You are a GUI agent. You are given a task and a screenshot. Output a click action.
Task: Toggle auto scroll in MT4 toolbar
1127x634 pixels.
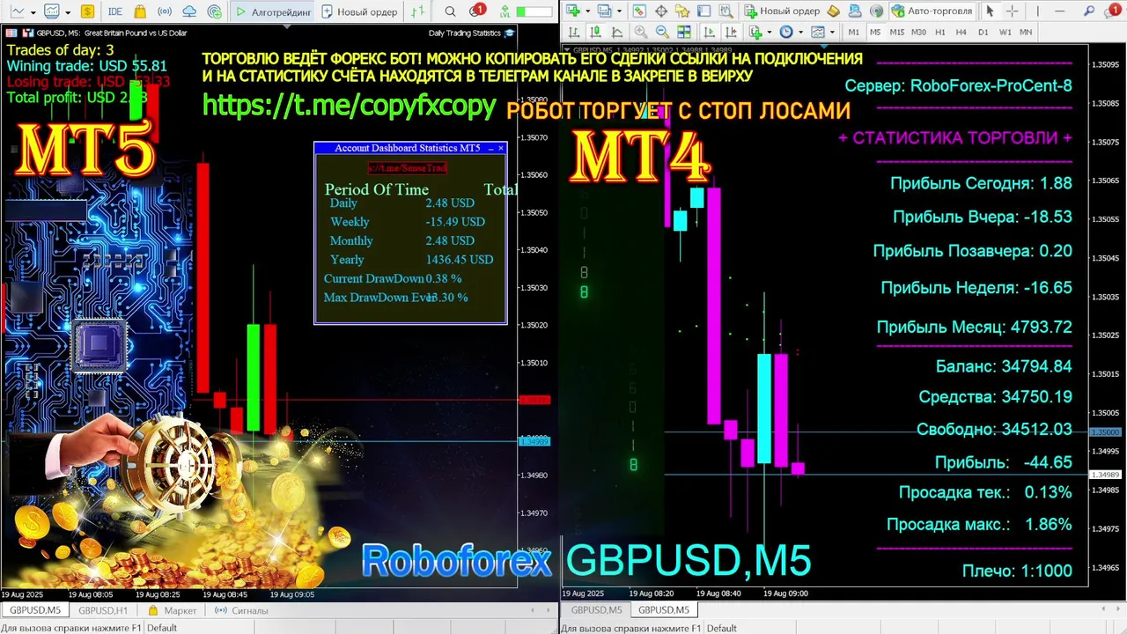(x=710, y=32)
